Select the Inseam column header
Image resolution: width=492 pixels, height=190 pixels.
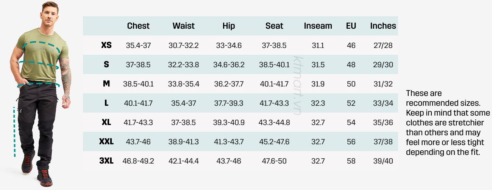pyautogui.click(x=318, y=26)
